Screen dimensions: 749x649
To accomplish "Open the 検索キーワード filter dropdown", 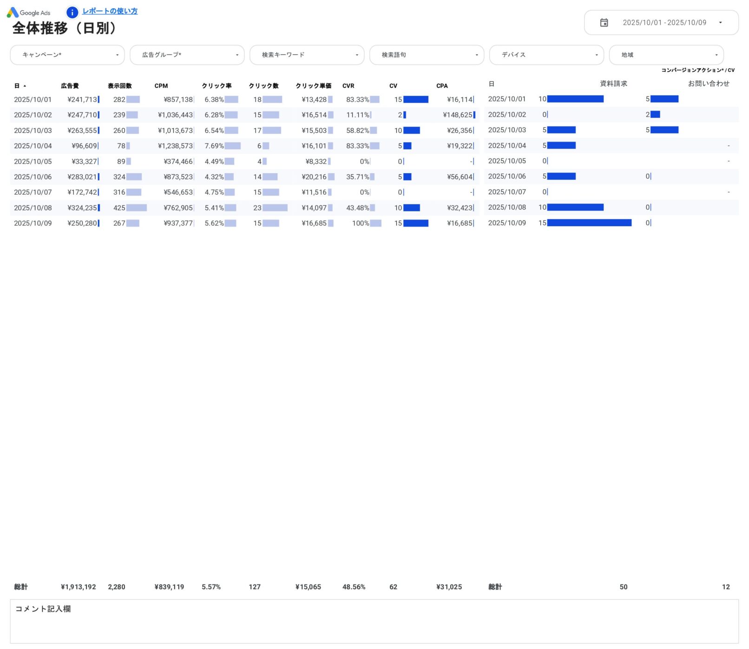I will (x=357, y=55).
